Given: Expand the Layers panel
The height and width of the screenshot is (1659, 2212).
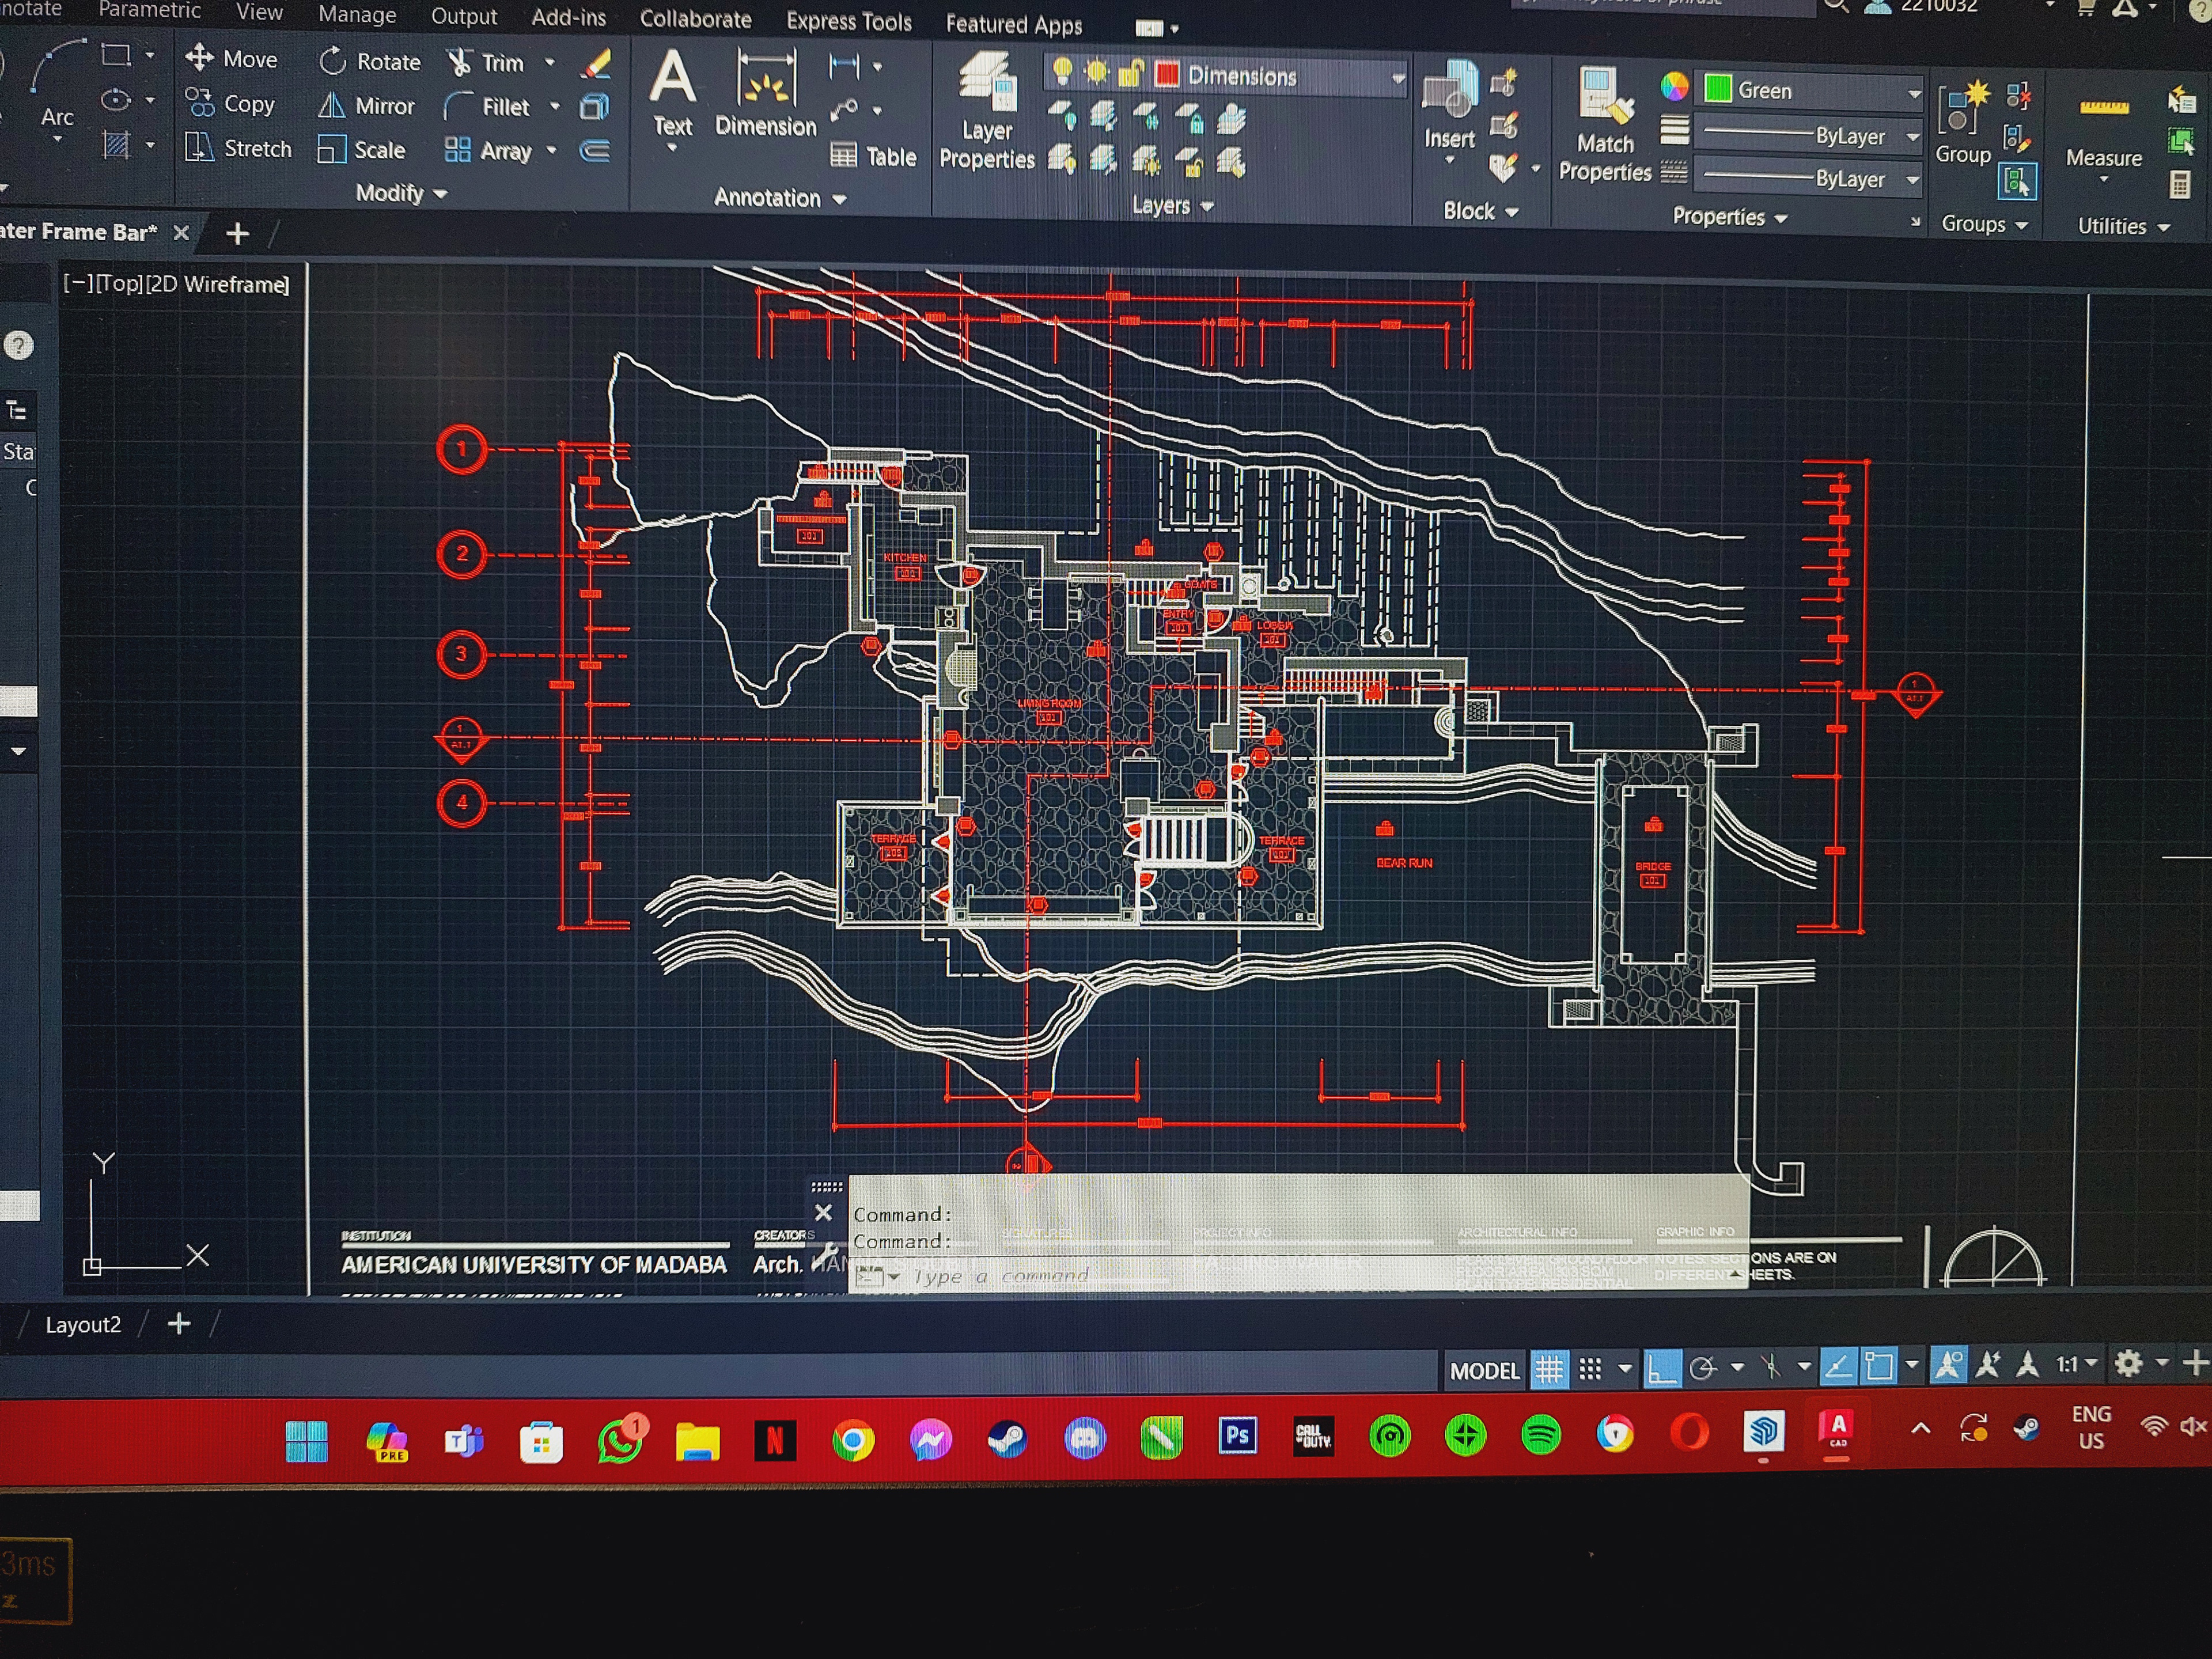Looking at the screenshot, I should click(x=1172, y=205).
